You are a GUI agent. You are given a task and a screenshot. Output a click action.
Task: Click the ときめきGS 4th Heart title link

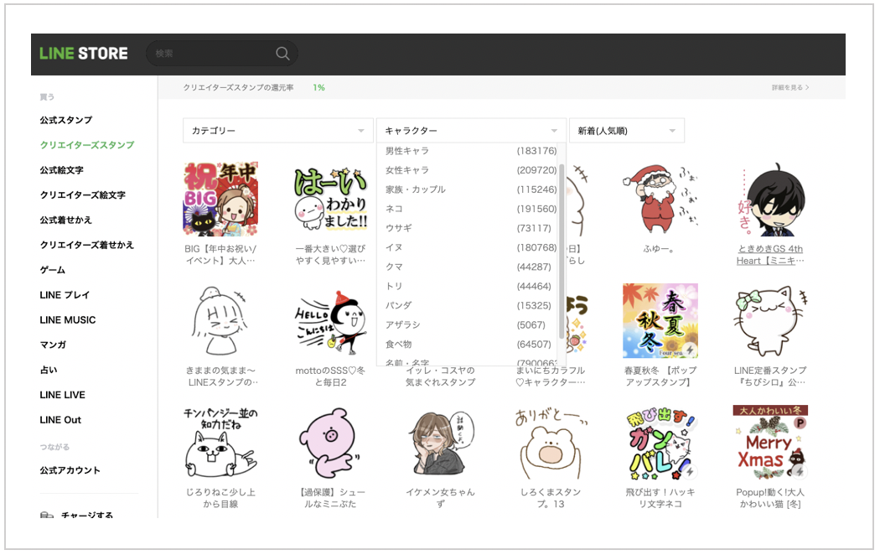(770, 255)
